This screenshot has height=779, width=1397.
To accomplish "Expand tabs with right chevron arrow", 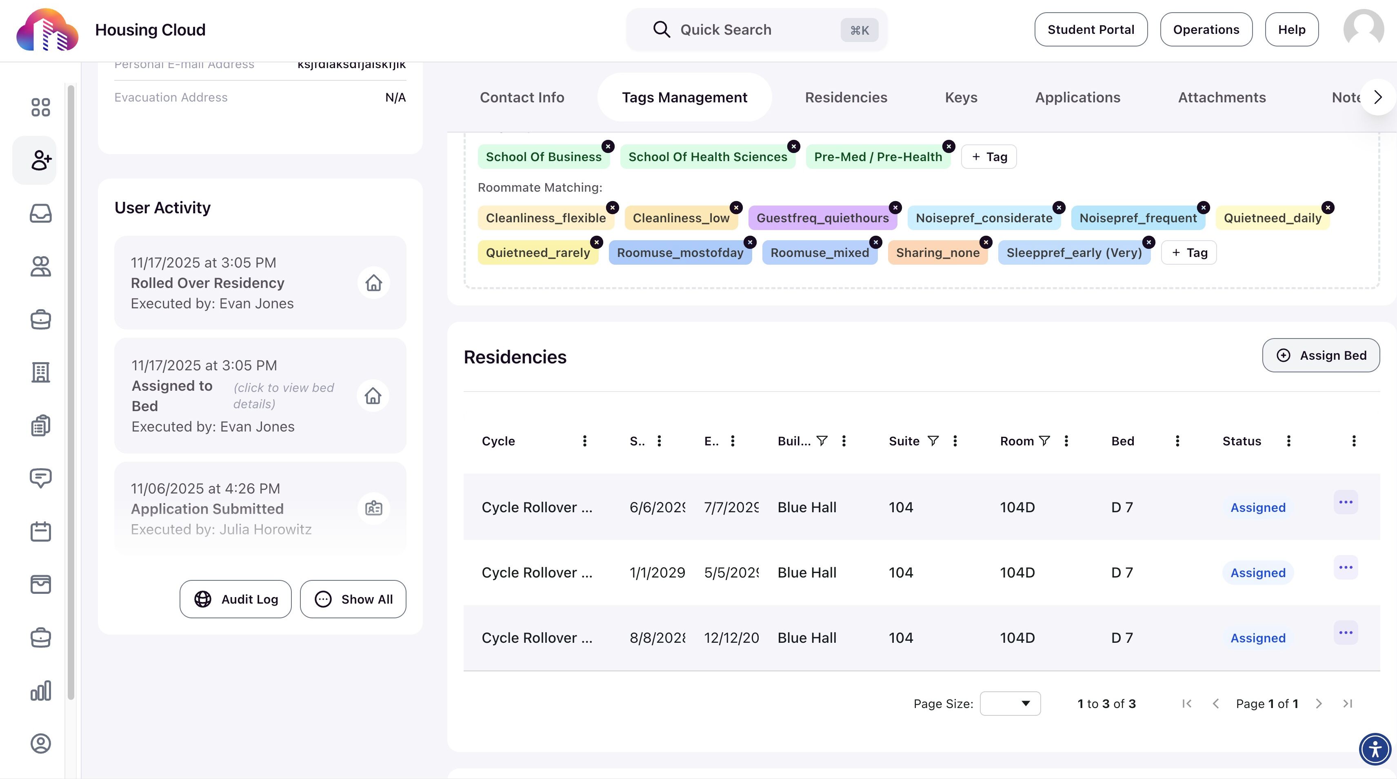I will (x=1378, y=97).
